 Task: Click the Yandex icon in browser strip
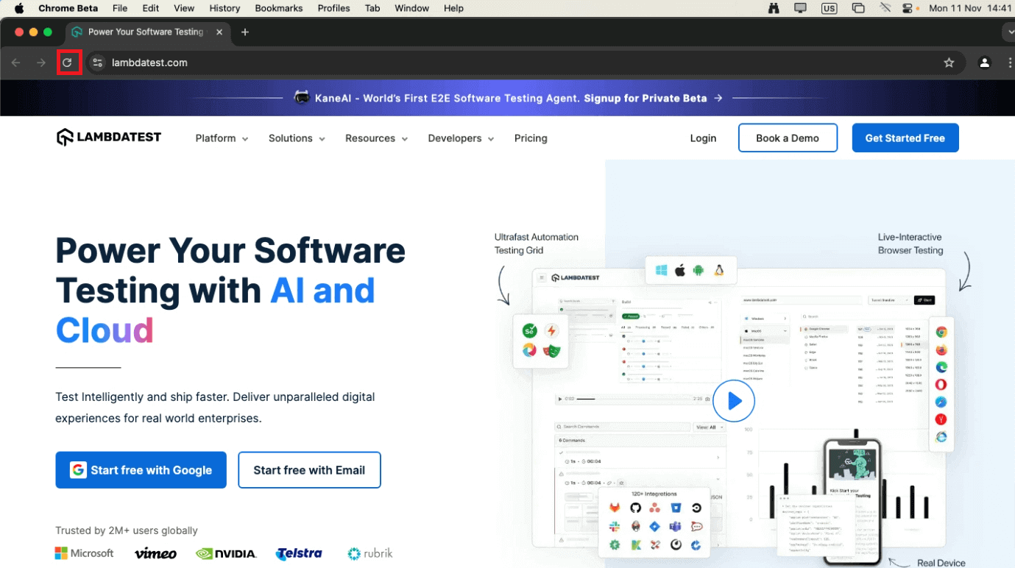tap(941, 419)
